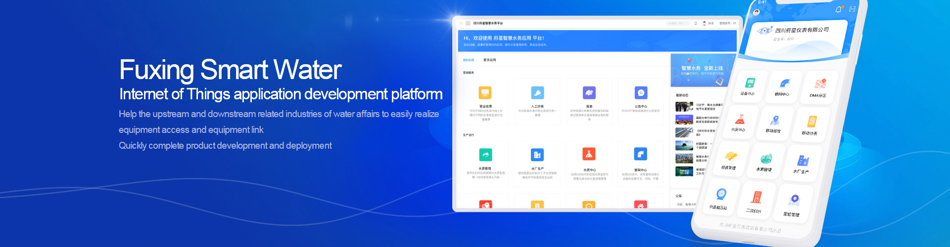Click 四川府星智慧水务平台 title in dashboard header
Screen dimensions: 950x247
tap(488, 23)
